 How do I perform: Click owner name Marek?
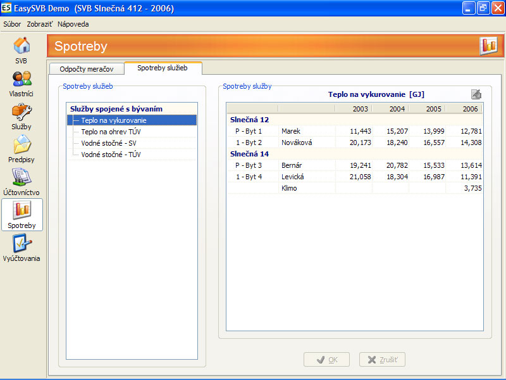click(x=291, y=131)
